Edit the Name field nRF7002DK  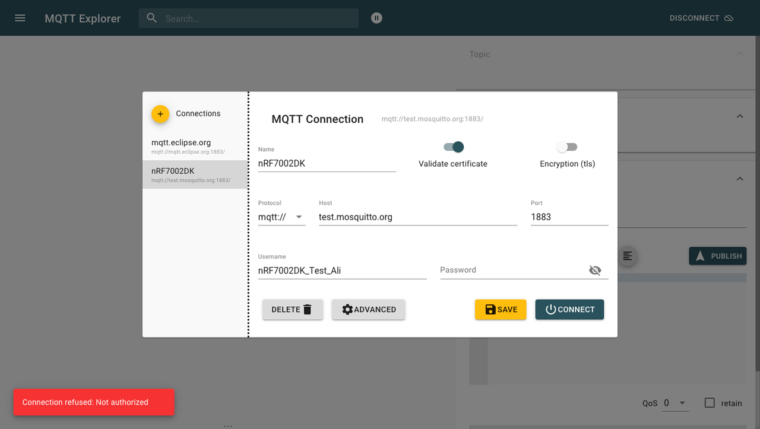click(x=327, y=163)
